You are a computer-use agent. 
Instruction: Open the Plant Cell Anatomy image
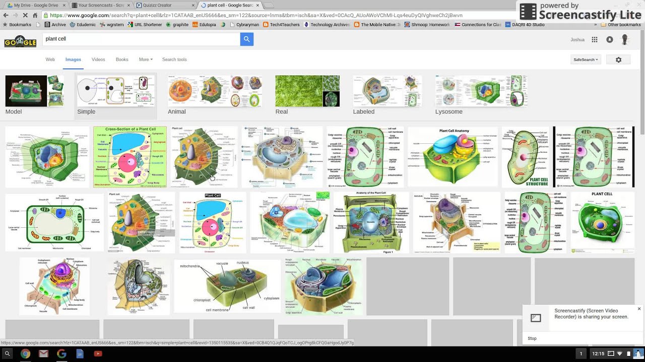click(x=453, y=157)
